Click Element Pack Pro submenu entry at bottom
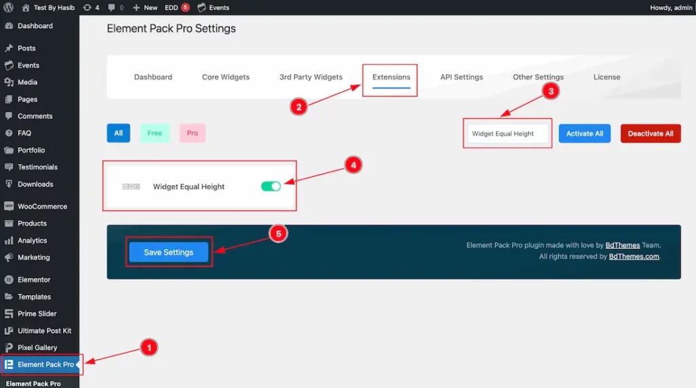Image resolution: width=696 pixels, height=388 pixels. tap(33, 383)
